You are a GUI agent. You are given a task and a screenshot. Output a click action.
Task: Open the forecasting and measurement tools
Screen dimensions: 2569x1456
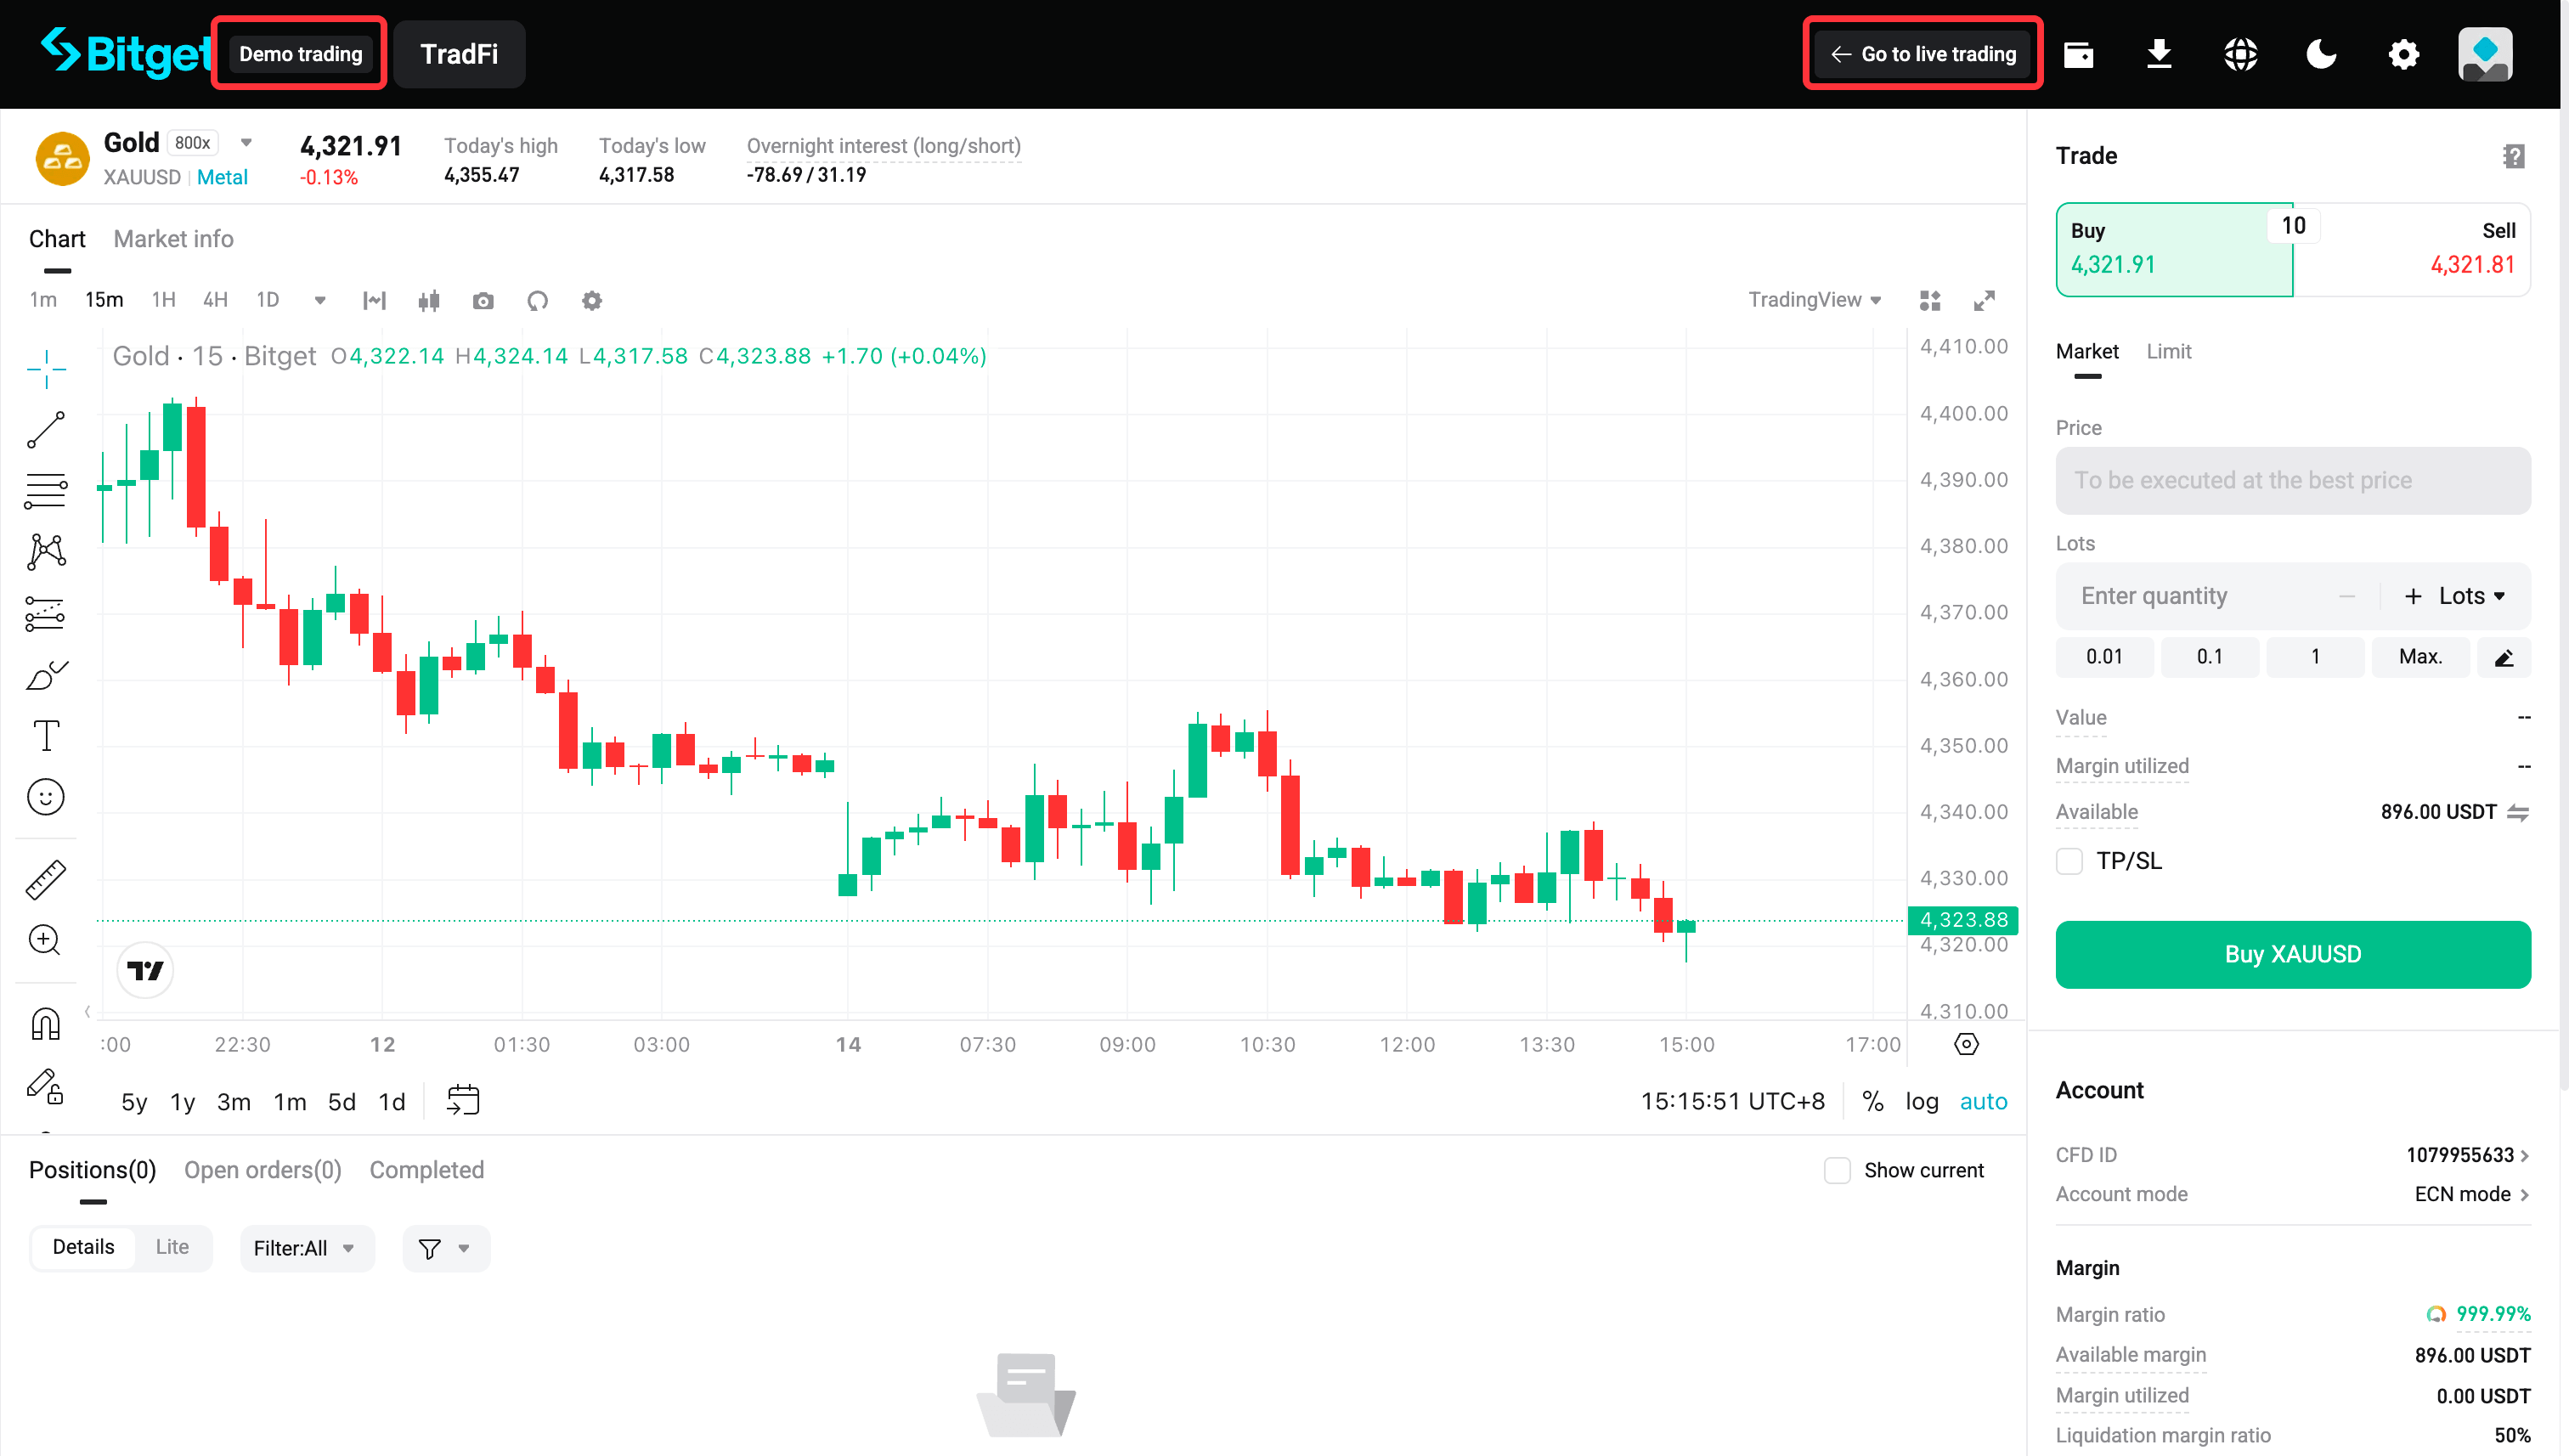coord(46,613)
